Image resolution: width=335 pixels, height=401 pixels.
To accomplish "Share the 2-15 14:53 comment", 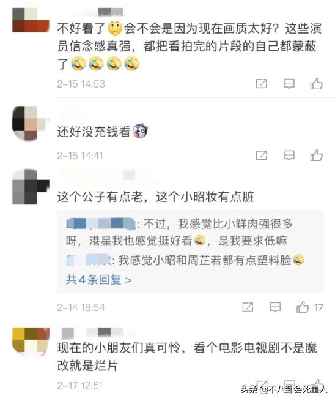I will coord(262,84).
